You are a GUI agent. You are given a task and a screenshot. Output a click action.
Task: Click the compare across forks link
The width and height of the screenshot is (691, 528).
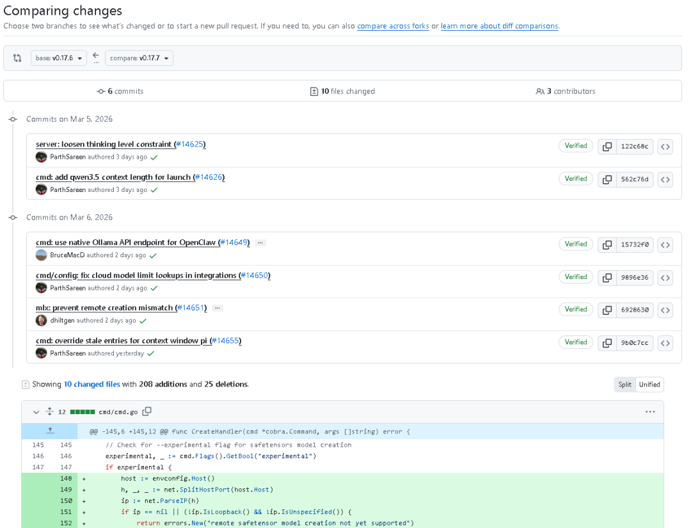393,26
